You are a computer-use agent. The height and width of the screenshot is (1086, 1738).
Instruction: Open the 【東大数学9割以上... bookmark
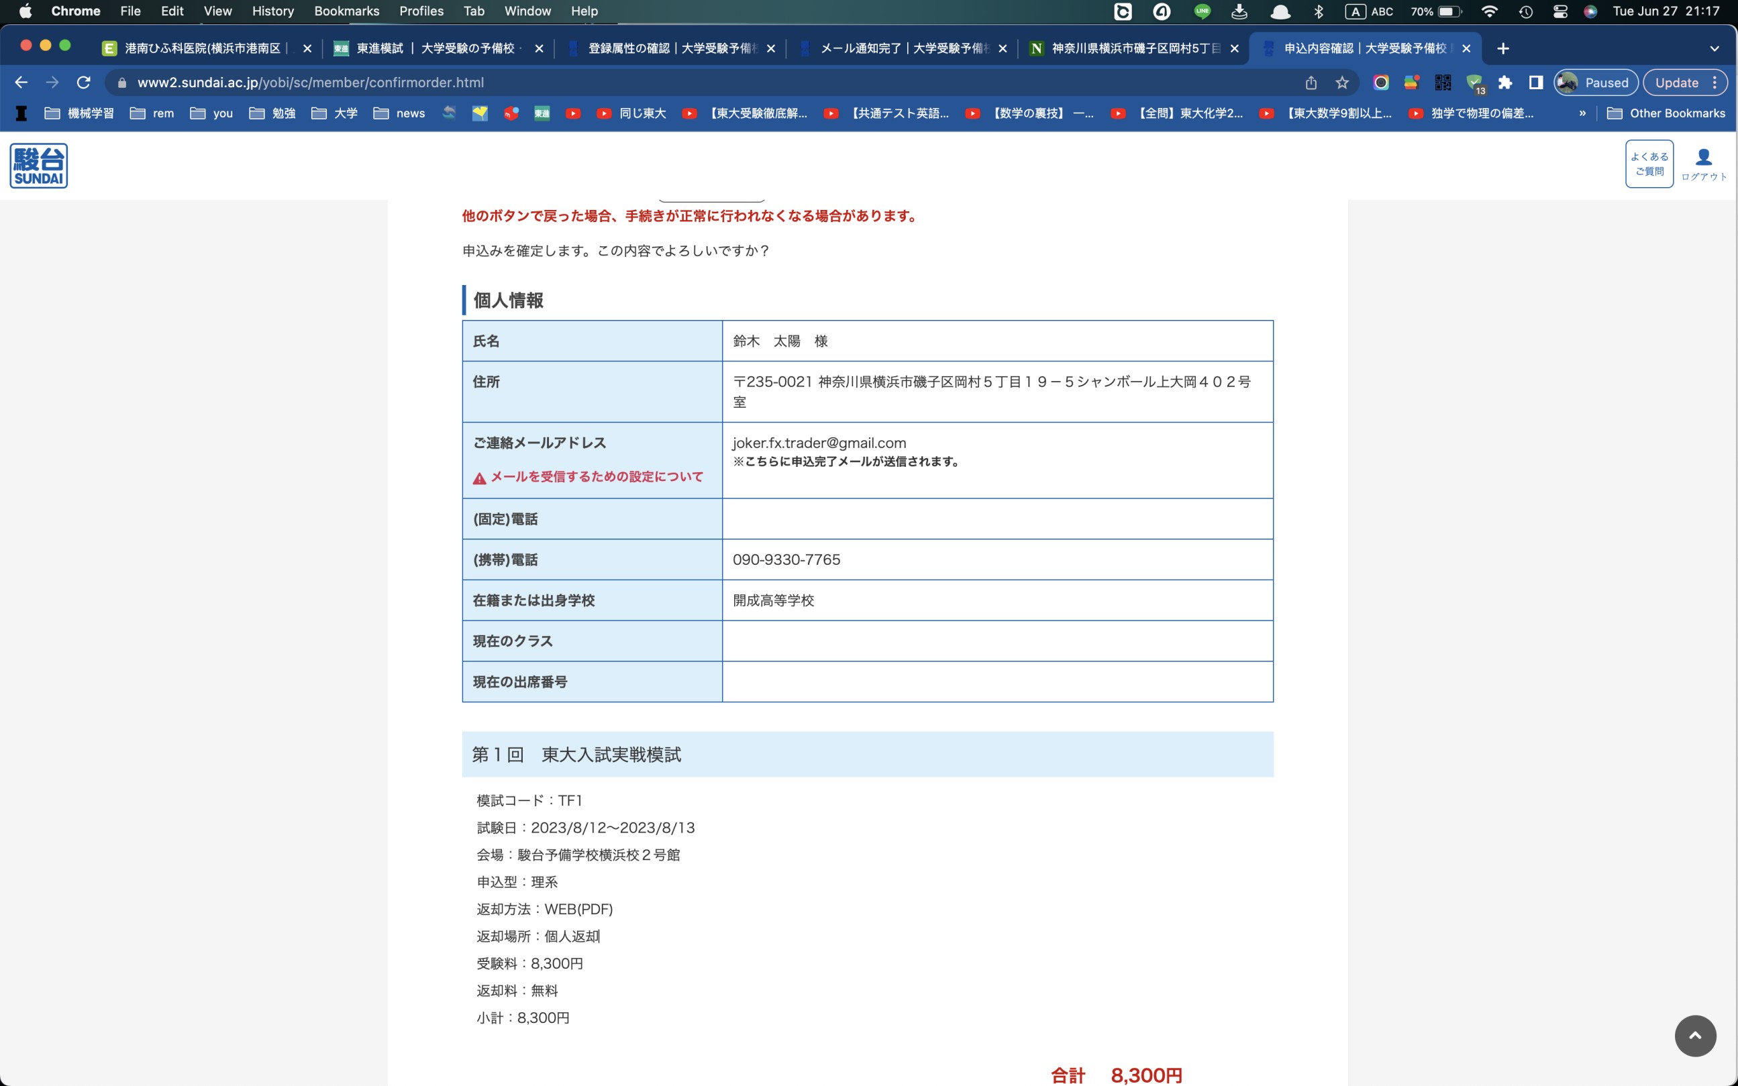[1326, 113]
